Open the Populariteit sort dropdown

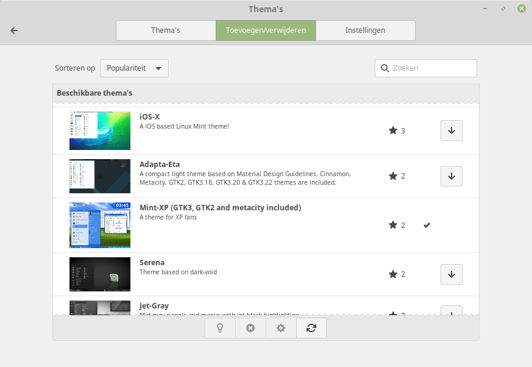[134, 68]
